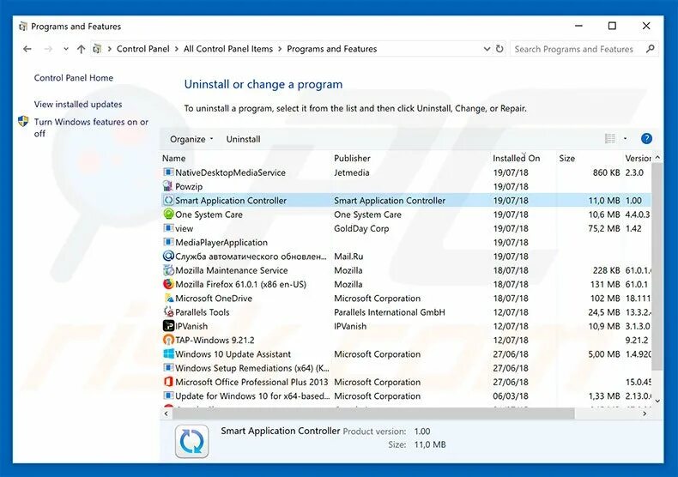The width and height of the screenshot is (678, 477).
Task: Maximize the Programs and Features window
Action: click(x=612, y=26)
